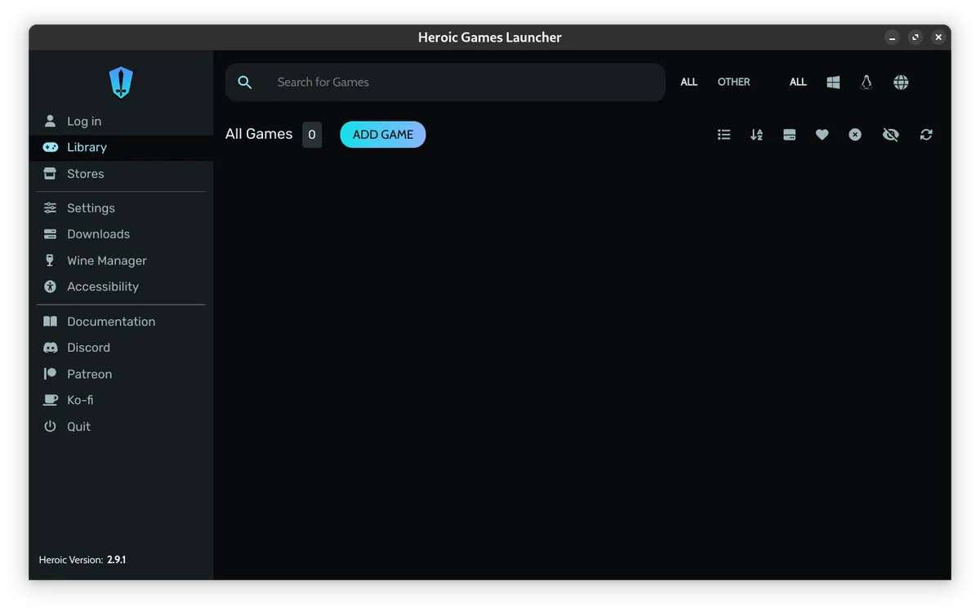The width and height of the screenshot is (980, 613).
Task: Minimize the Heroic Games Launcher window
Action: coord(893,38)
